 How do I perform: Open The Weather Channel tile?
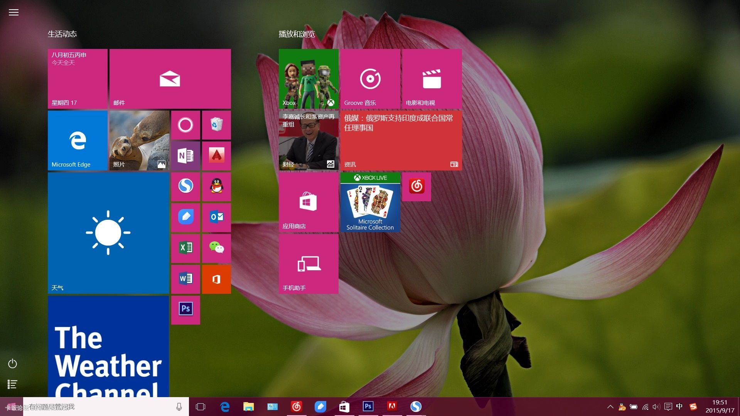click(x=108, y=346)
